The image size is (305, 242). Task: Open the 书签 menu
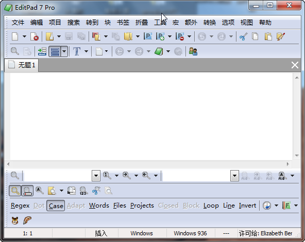click(x=123, y=23)
